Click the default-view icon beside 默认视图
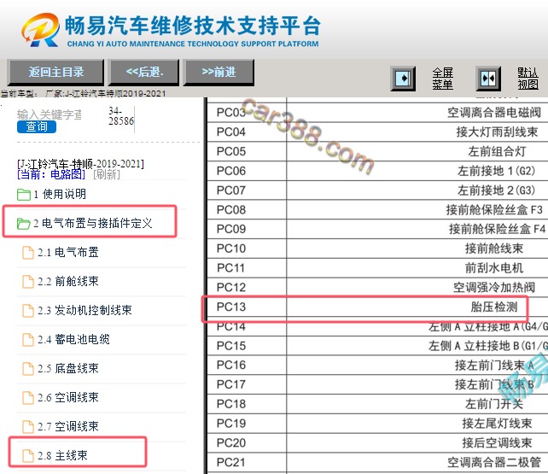548x474 pixels. [x=488, y=79]
